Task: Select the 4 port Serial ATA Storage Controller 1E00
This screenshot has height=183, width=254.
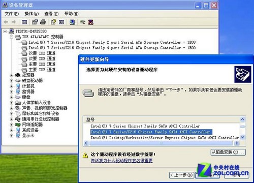Action: pyautogui.click(x=112, y=48)
